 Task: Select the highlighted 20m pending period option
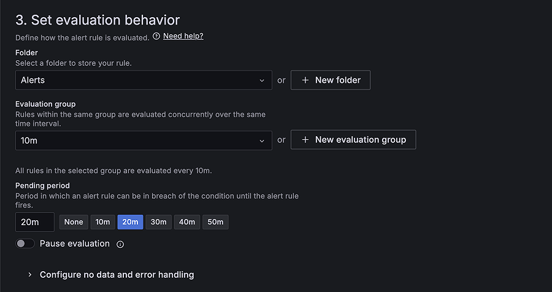tap(130, 222)
